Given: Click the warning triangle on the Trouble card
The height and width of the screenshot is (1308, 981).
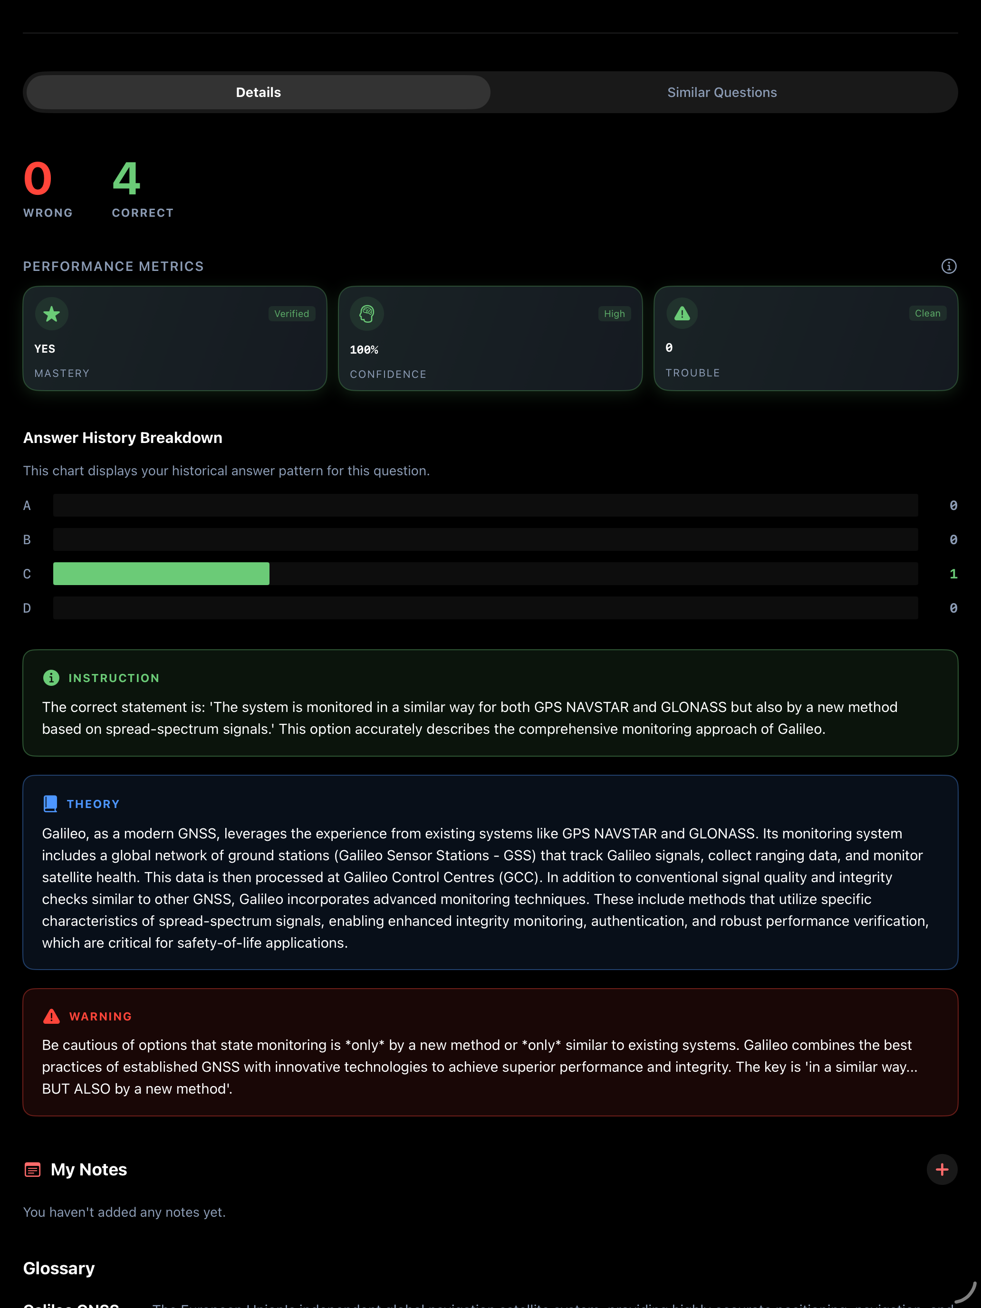Looking at the screenshot, I should (683, 314).
